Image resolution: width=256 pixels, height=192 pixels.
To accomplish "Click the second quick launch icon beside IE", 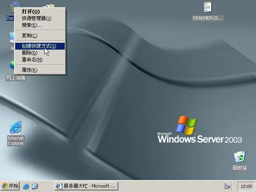I will (x=35, y=186).
